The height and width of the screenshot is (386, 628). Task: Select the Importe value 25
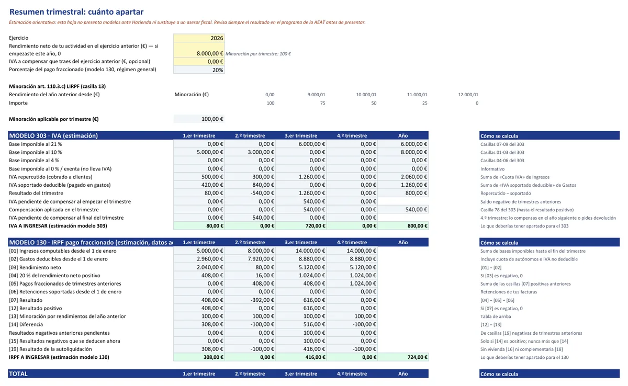pyautogui.click(x=424, y=103)
